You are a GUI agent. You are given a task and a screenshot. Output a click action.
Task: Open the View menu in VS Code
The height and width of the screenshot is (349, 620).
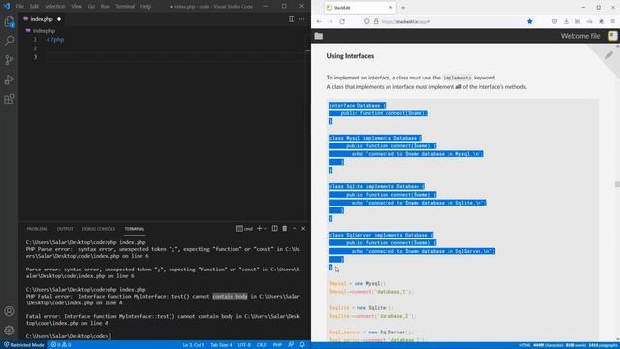click(x=77, y=7)
